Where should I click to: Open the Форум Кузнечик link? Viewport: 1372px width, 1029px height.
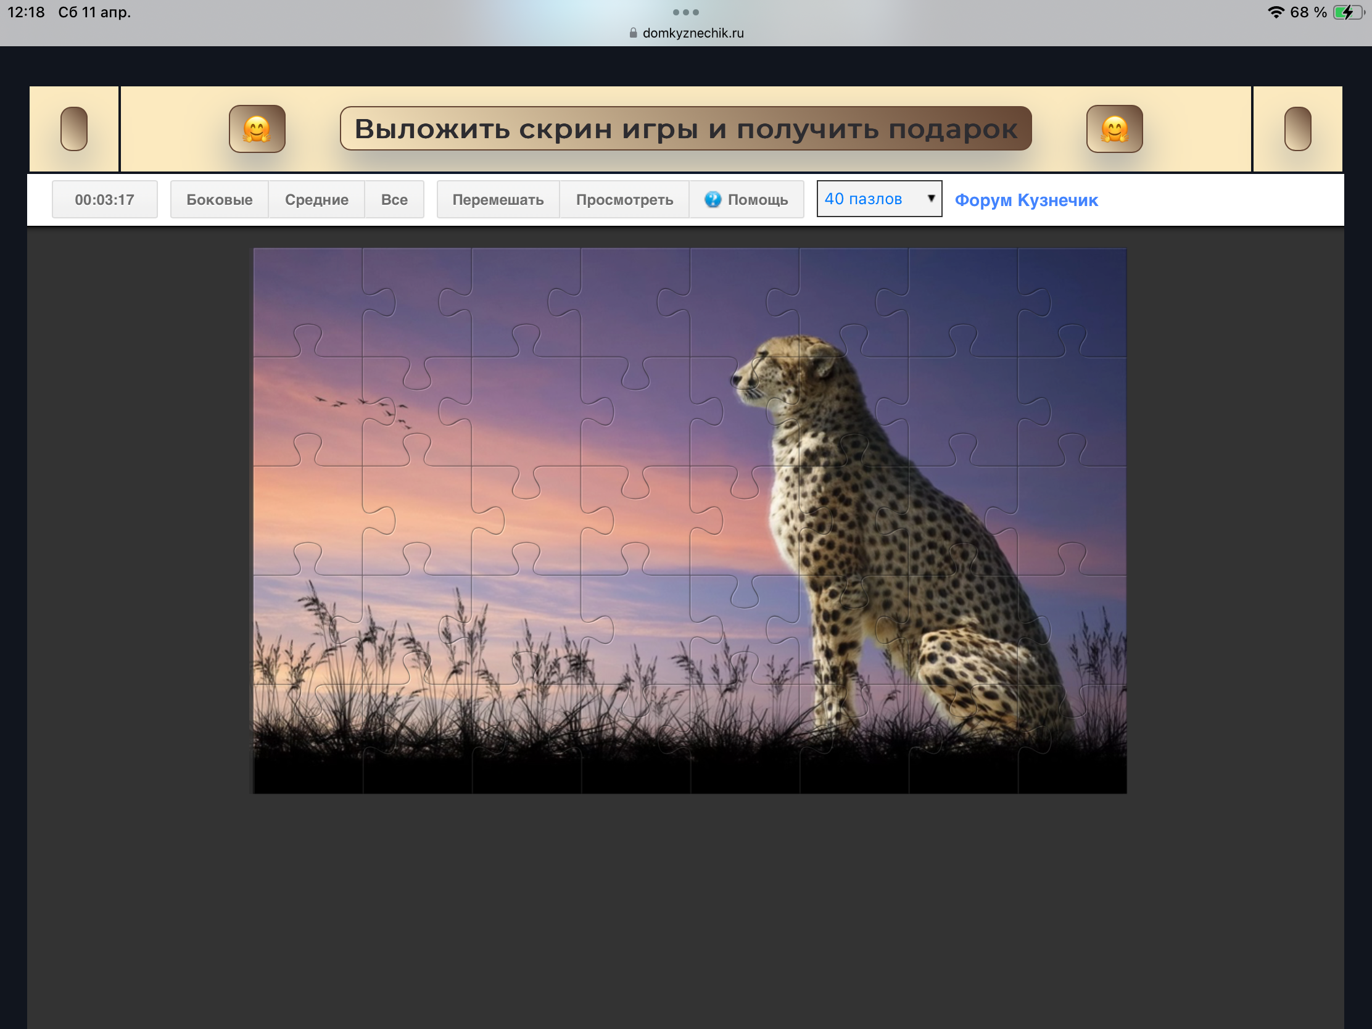click(x=1026, y=200)
